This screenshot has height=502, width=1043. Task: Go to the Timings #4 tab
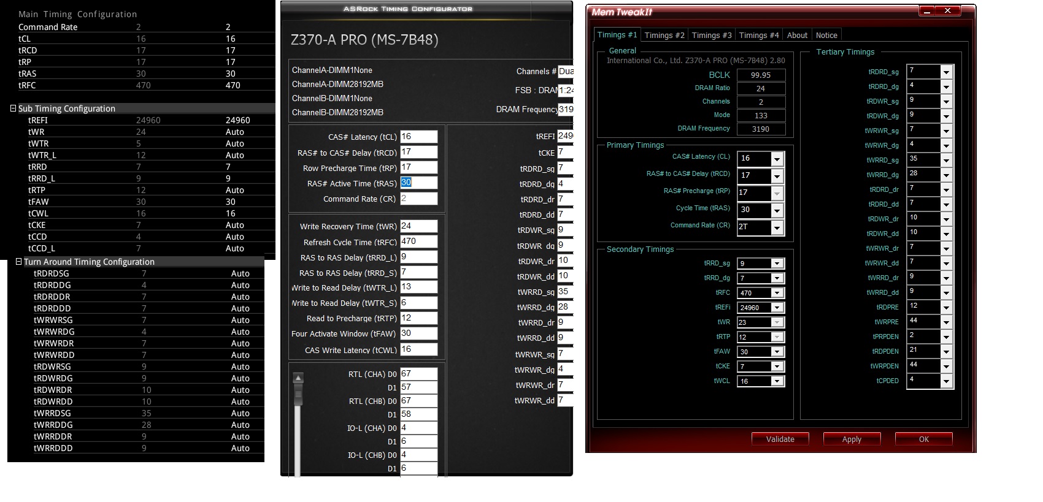[x=759, y=36]
